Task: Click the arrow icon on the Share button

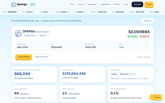Action: click(153, 97)
